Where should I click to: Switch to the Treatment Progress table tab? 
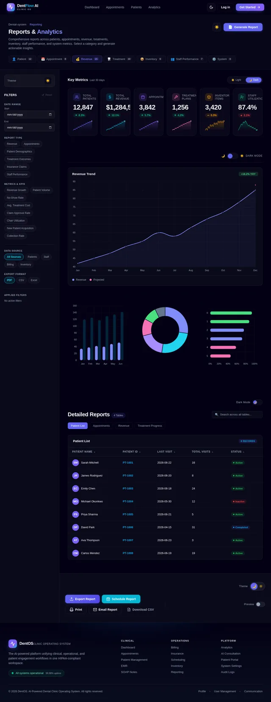tap(150, 426)
